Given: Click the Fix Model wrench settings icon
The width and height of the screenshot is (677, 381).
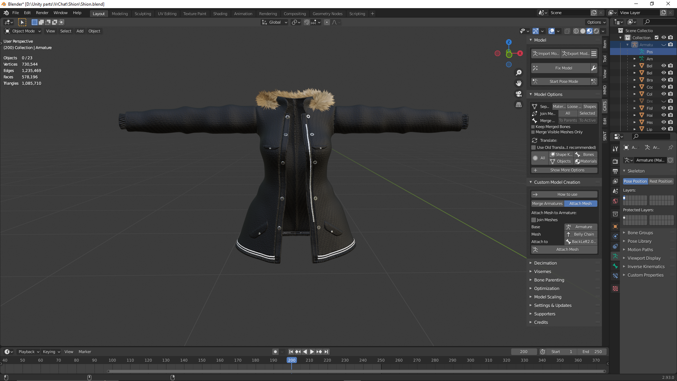Looking at the screenshot, I should (594, 68).
